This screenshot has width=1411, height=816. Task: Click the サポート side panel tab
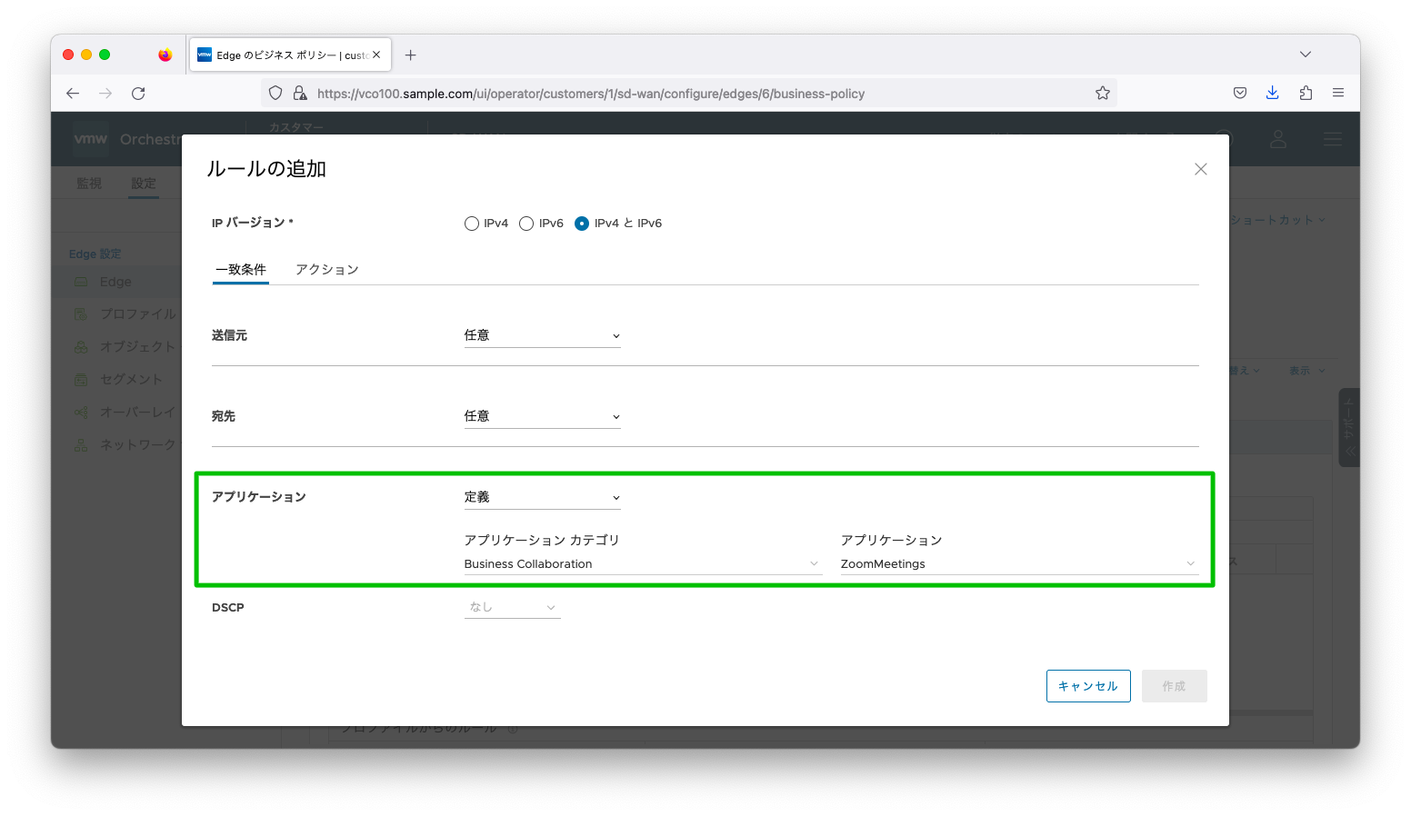1349,428
